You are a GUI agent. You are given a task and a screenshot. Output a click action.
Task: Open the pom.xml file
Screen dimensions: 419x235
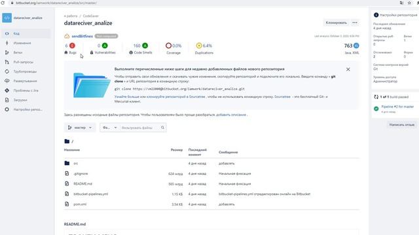[x=80, y=204]
